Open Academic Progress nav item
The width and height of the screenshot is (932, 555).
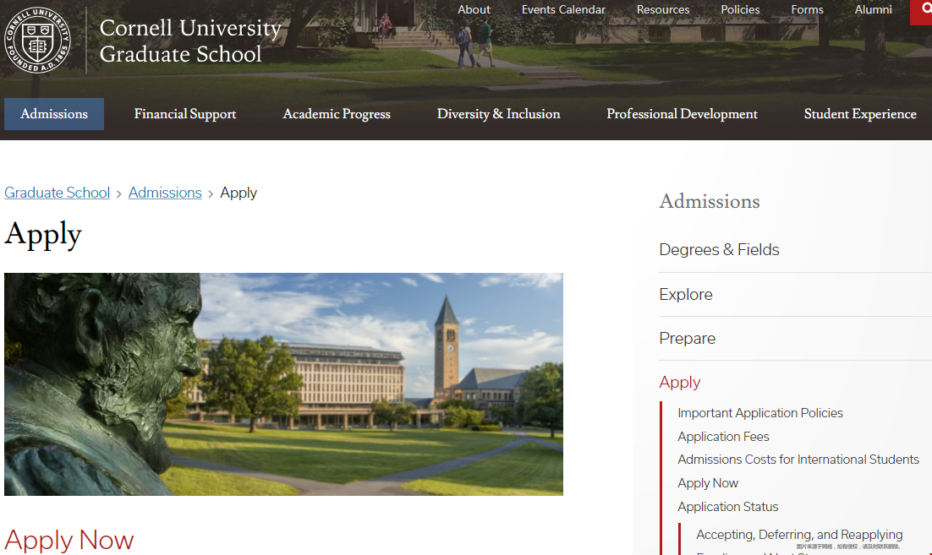click(337, 114)
